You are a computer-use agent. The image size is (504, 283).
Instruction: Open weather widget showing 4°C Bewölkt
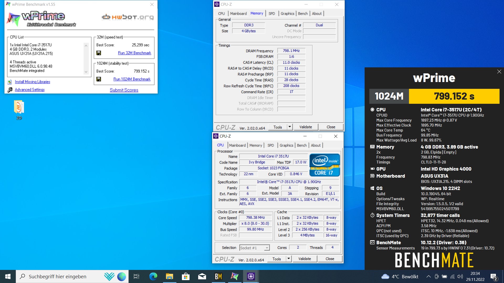coord(400,276)
